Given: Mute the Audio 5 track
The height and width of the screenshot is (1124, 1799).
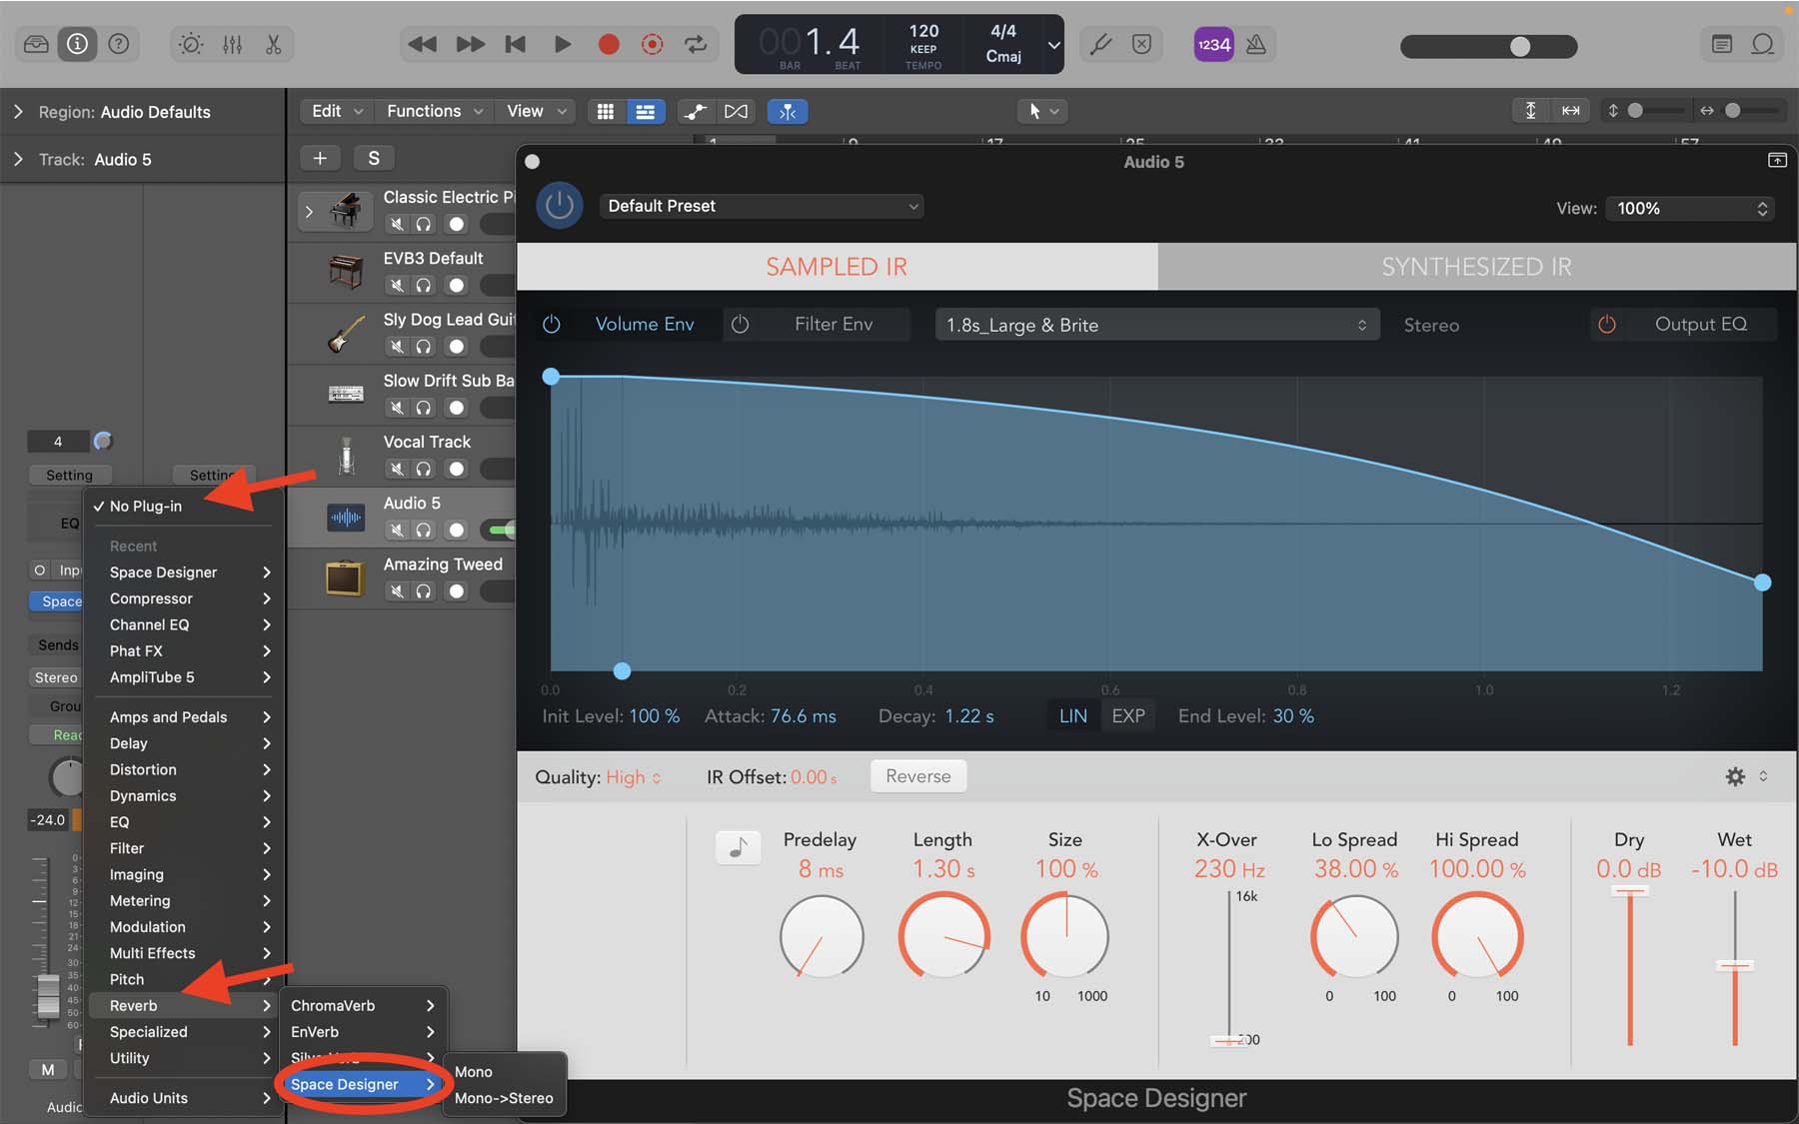Looking at the screenshot, I should pyautogui.click(x=397, y=530).
